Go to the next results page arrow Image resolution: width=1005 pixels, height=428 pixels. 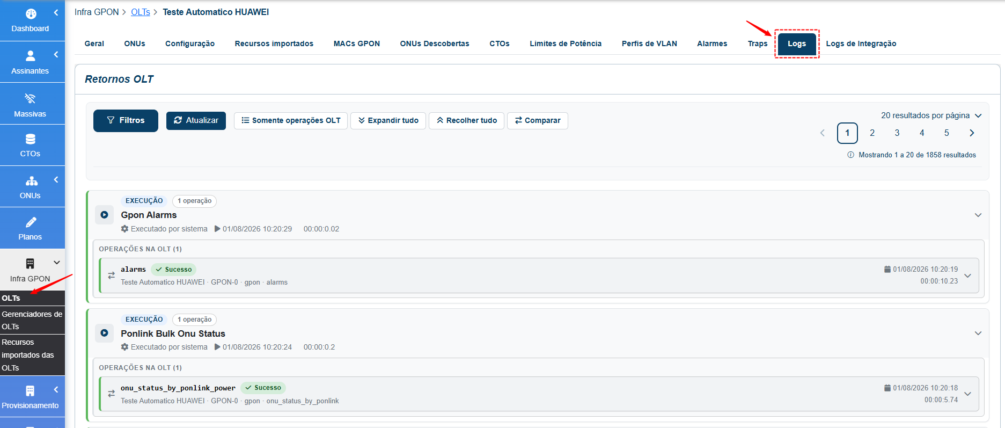[972, 133]
